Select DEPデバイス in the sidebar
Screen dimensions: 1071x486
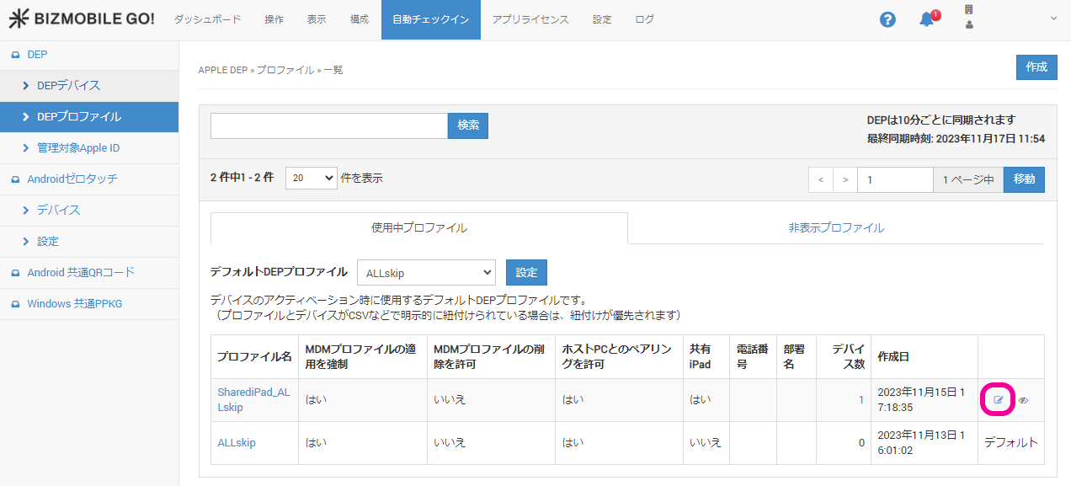click(68, 86)
